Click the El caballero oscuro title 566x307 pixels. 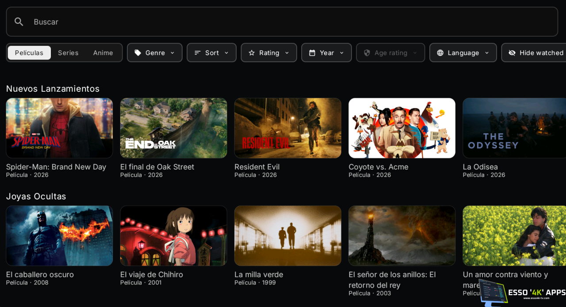click(x=40, y=274)
